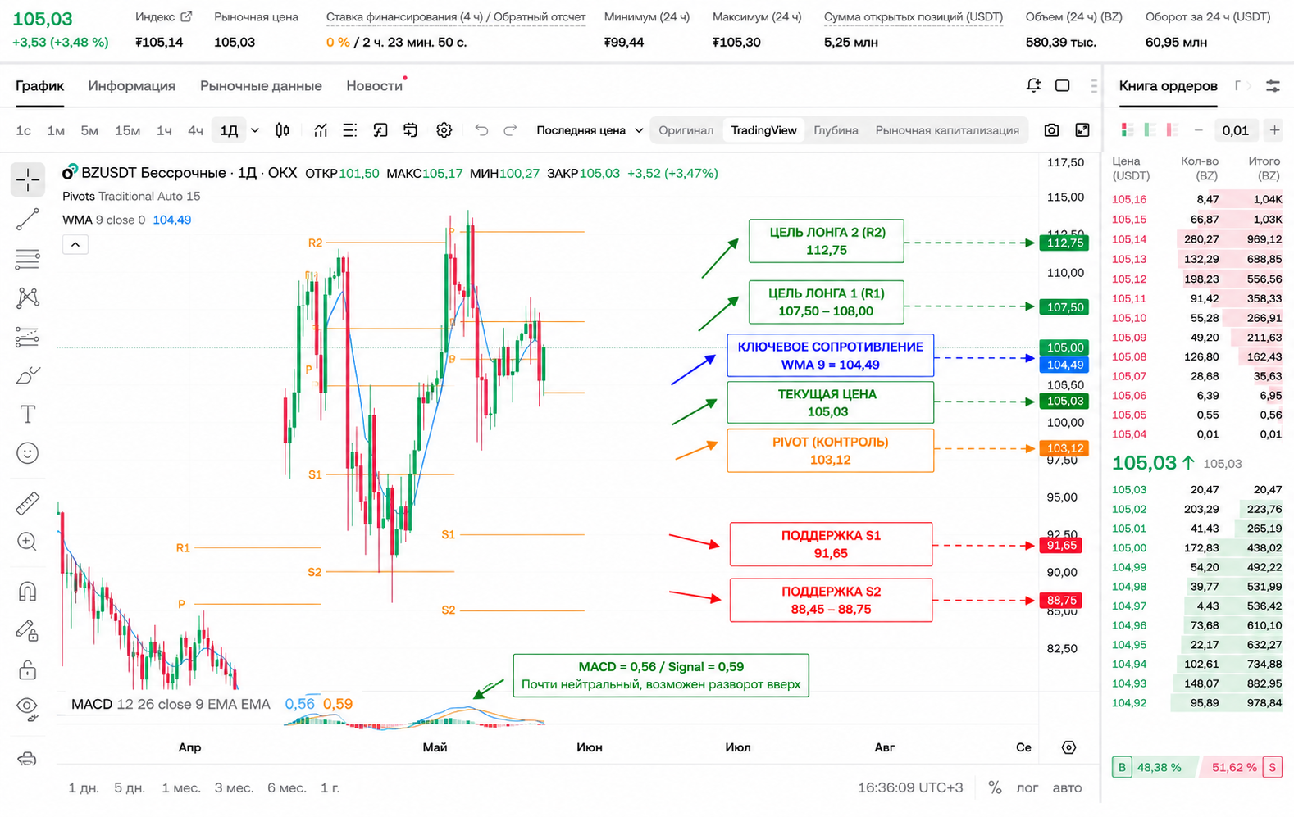The image size is (1294, 817).
Task: Switch chart to Оригинал view
Action: [686, 130]
